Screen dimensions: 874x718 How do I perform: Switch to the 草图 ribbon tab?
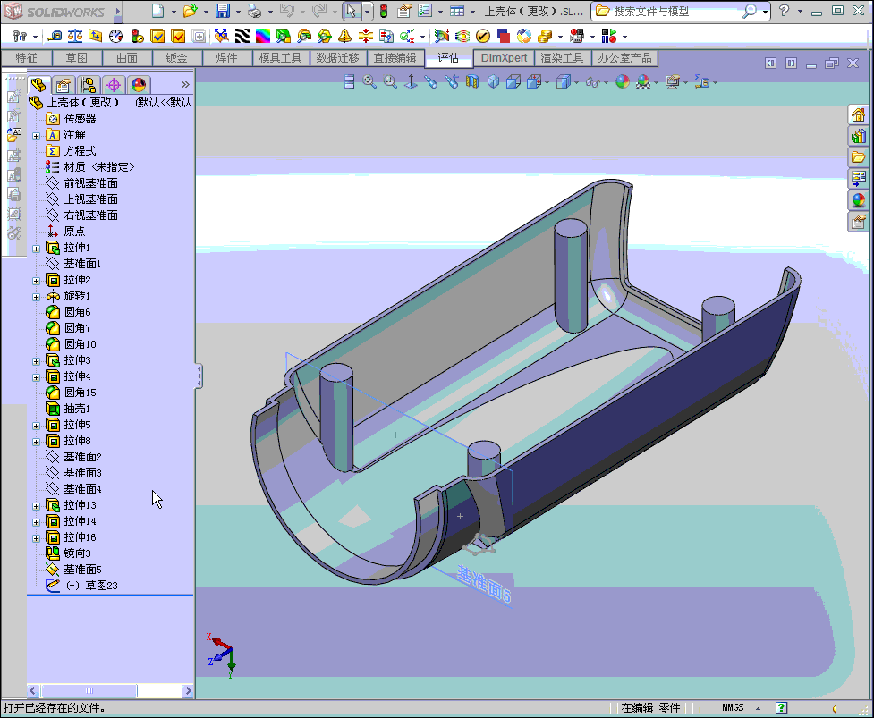click(76, 58)
